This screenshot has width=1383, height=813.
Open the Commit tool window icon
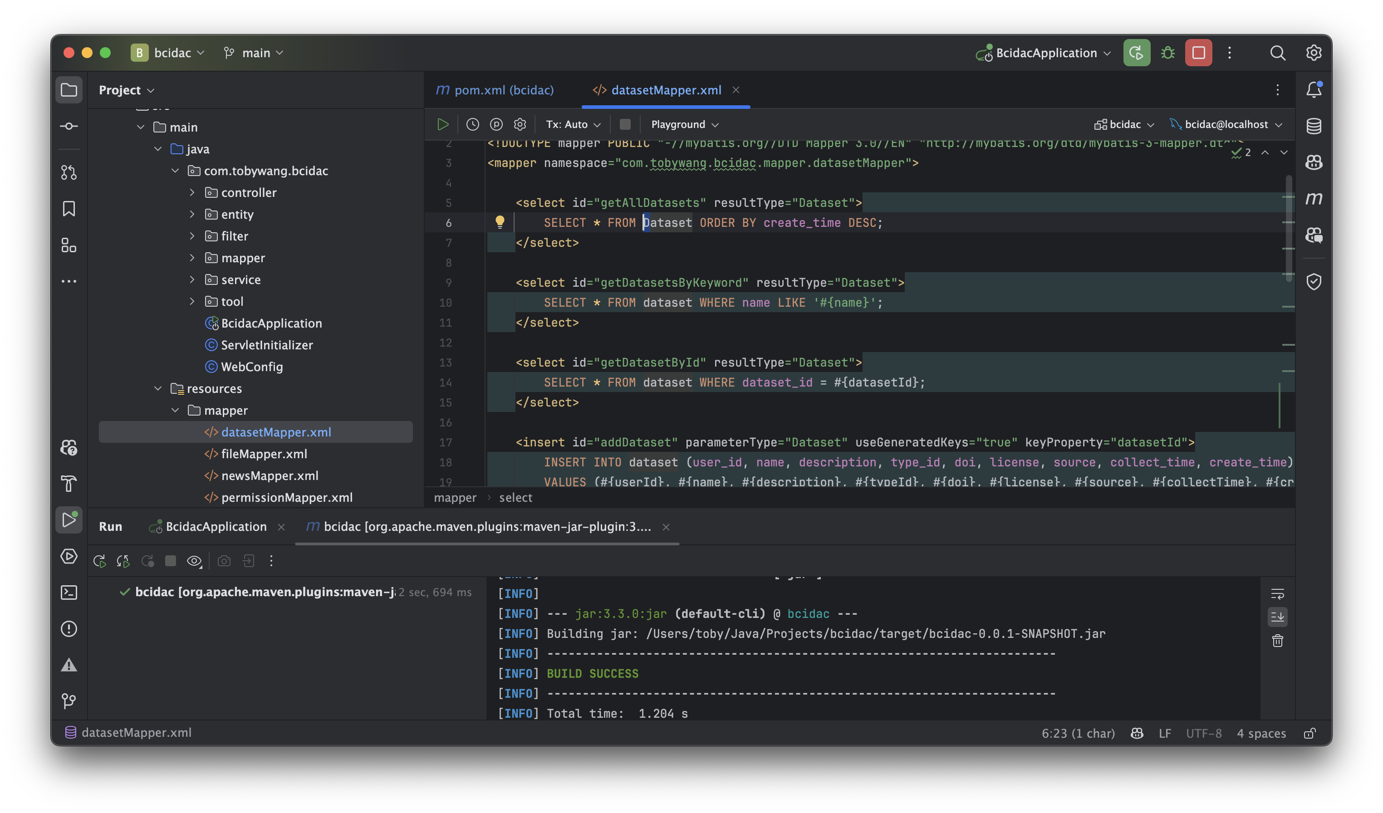tap(69, 126)
